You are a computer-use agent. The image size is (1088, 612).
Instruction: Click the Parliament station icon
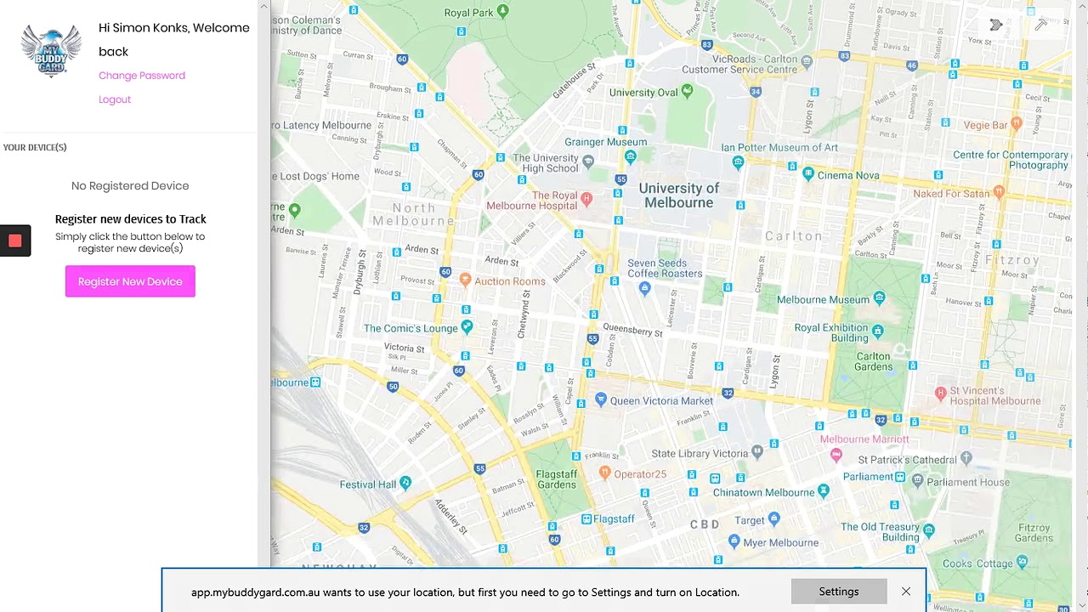tap(901, 477)
